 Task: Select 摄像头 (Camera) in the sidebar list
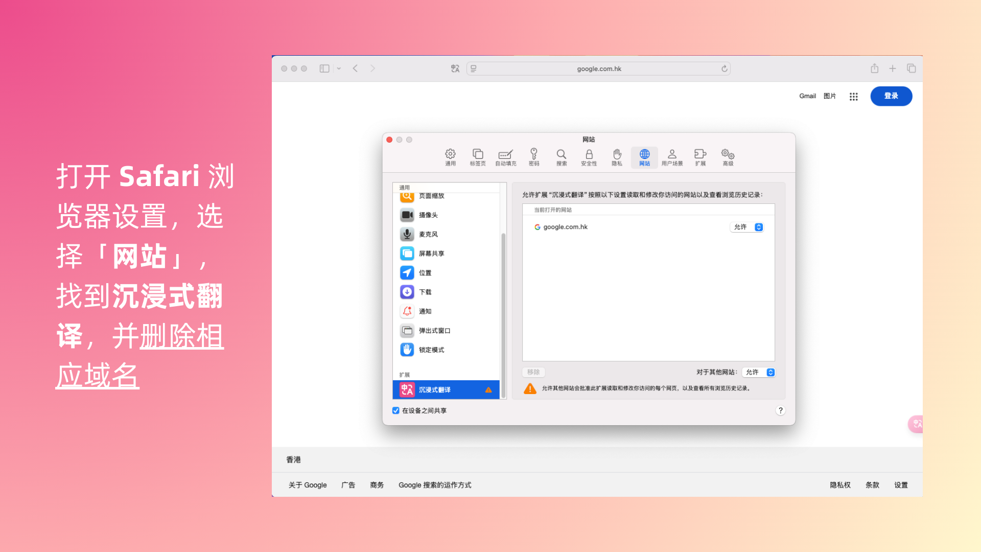428,215
